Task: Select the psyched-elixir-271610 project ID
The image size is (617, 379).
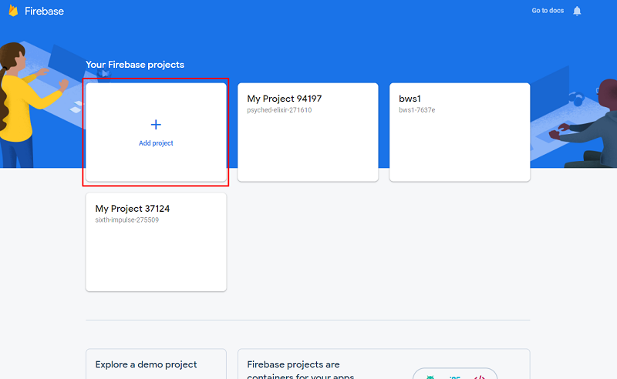Action: click(x=279, y=110)
